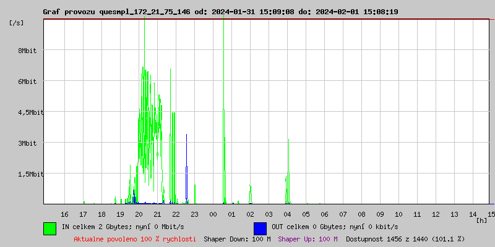Select the hour 12 marker on the time axis
Screen dimensions: 495x247
click(x=436, y=214)
